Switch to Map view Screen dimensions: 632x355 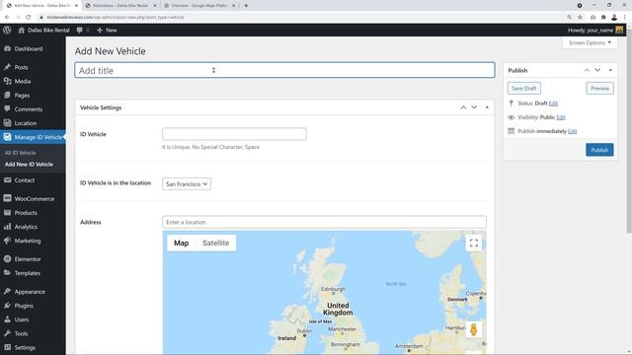click(181, 244)
